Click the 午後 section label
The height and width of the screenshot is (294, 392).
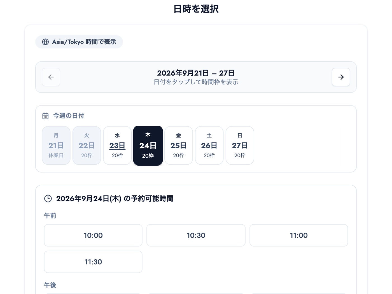[x=50, y=285]
